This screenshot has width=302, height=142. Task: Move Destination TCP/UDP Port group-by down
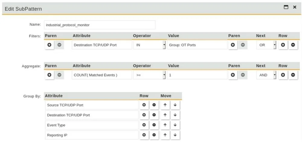tap(175, 115)
